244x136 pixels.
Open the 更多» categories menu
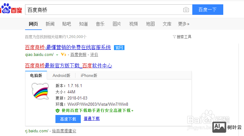click(184, 24)
